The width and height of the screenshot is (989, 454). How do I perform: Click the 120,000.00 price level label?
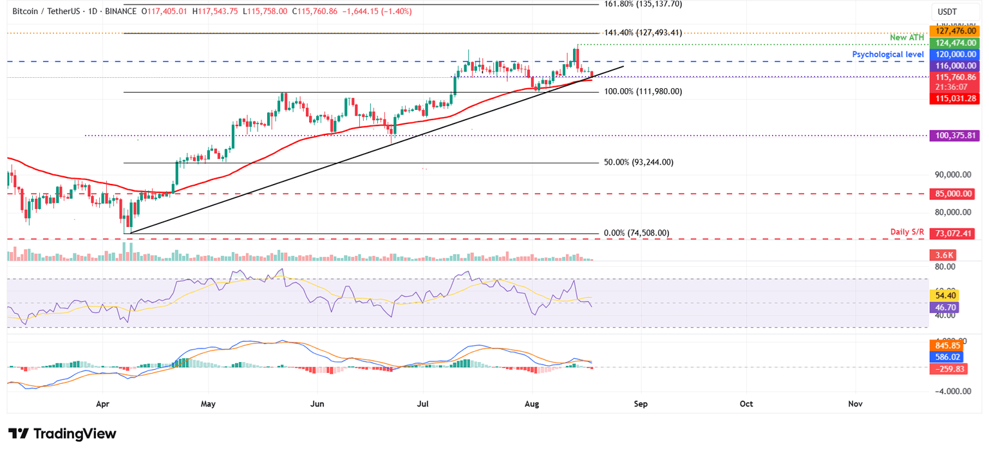[954, 54]
